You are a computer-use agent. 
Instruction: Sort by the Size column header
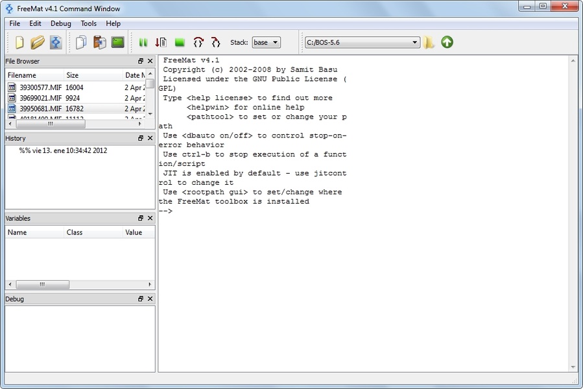pyautogui.click(x=93, y=75)
